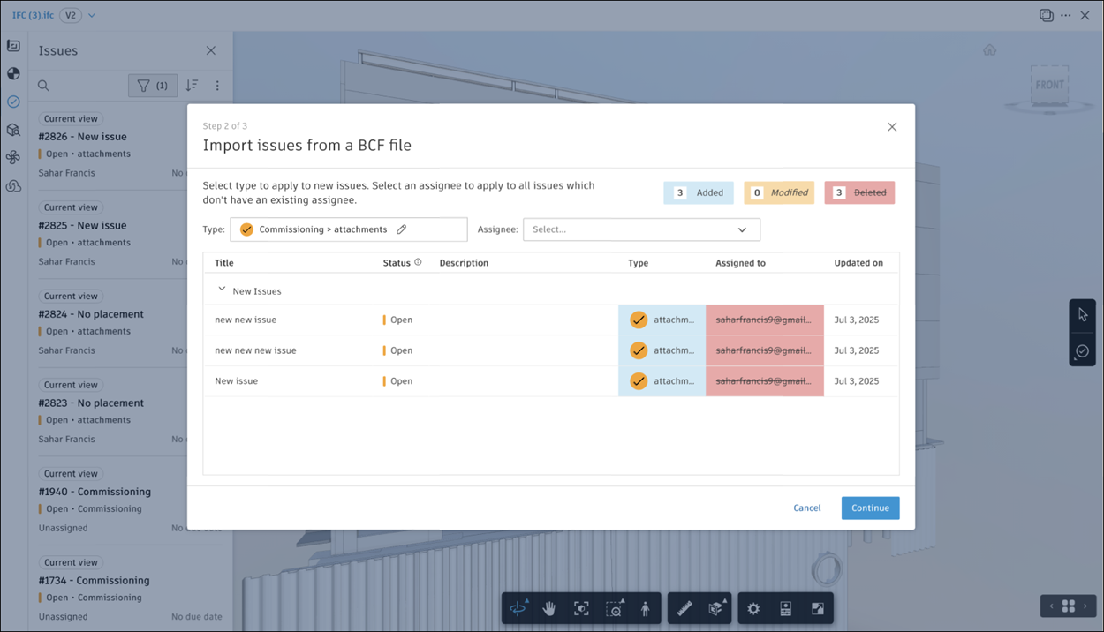Open viewer settings gear
Viewport: 1104px width, 632px height.
753,608
